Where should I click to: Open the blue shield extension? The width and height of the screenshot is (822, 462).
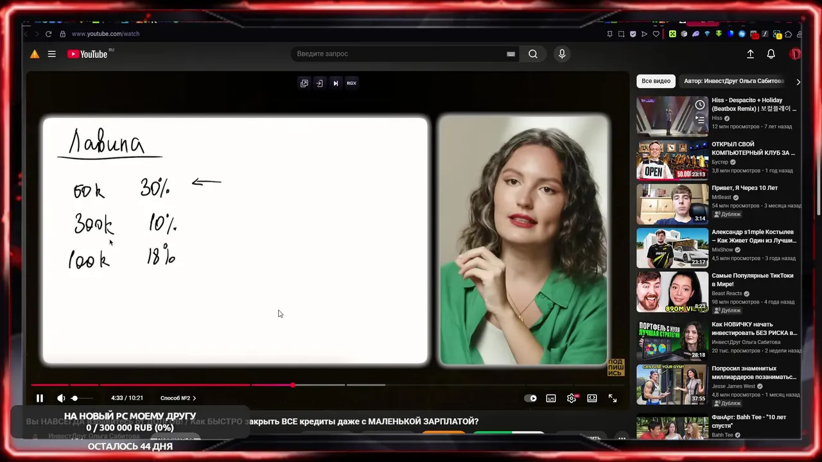click(x=730, y=34)
